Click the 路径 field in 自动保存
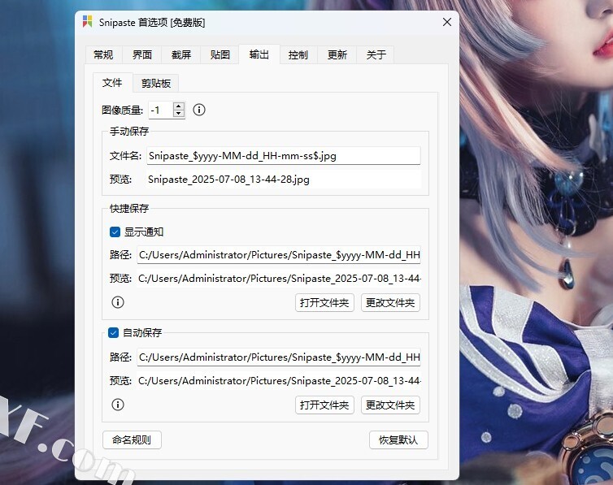This screenshot has height=485, width=613. (x=279, y=357)
